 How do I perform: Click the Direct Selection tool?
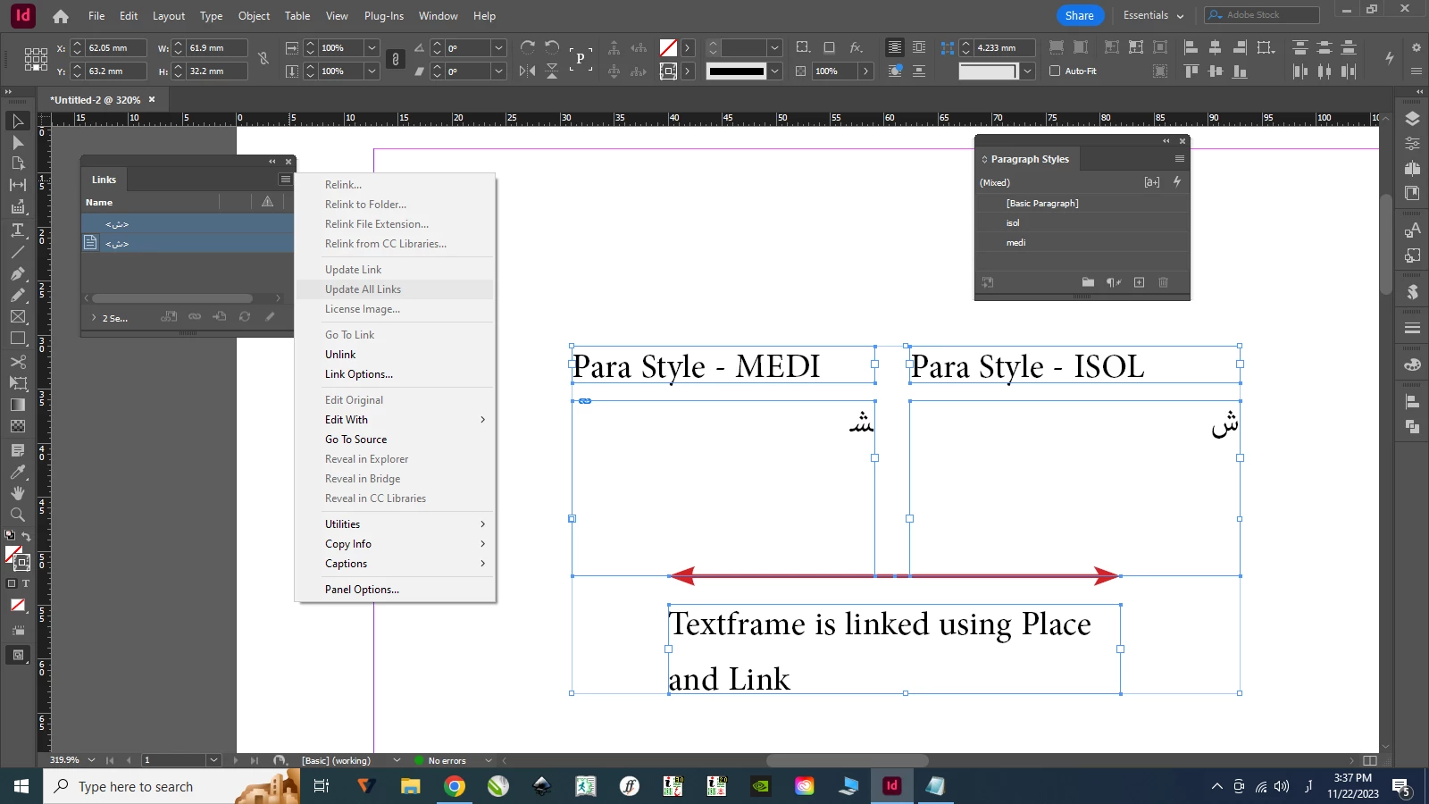(x=17, y=143)
